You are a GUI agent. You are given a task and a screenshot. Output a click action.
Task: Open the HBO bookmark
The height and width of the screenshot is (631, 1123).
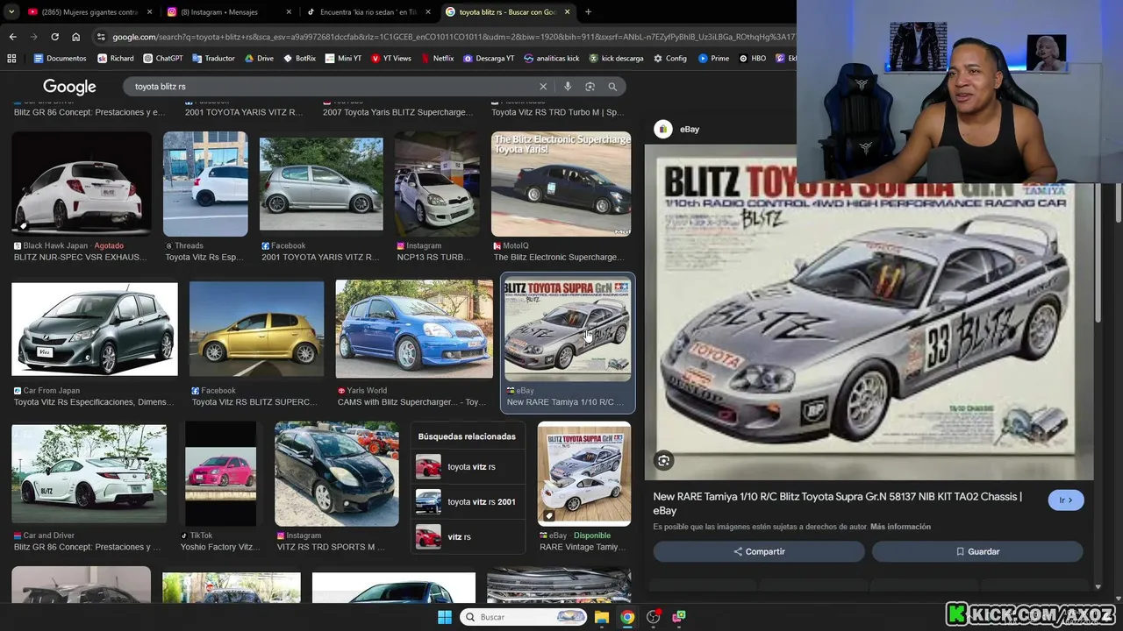tap(752, 58)
